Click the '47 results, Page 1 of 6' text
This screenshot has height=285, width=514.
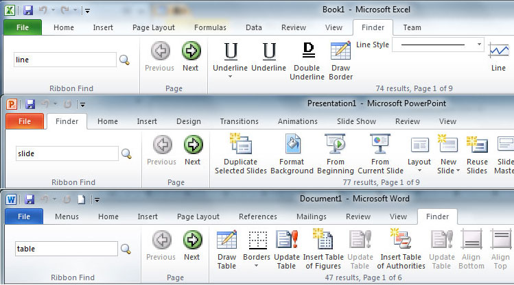363,277
